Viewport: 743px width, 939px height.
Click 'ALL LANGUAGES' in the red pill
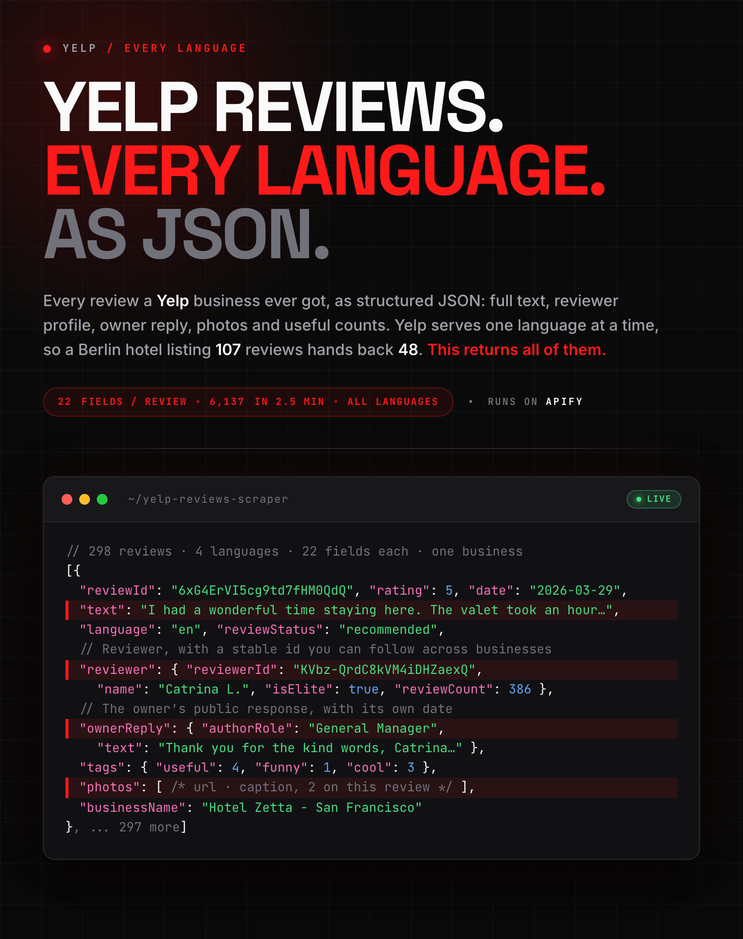393,402
